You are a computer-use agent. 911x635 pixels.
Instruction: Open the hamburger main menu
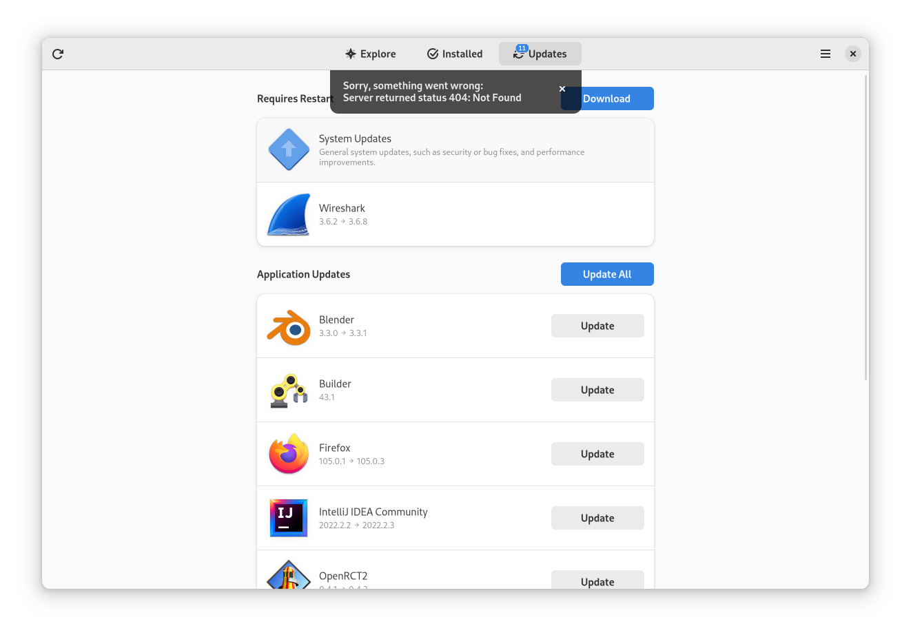tap(826, 54)
